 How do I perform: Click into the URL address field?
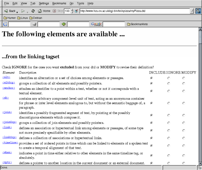coord(135,11)
